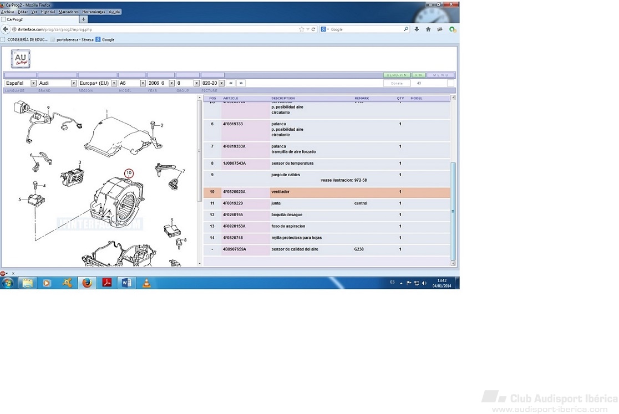This screenshot has width=619, height=414.
Task: Open the Windows Start menu orb
Action: click(8, 283)
